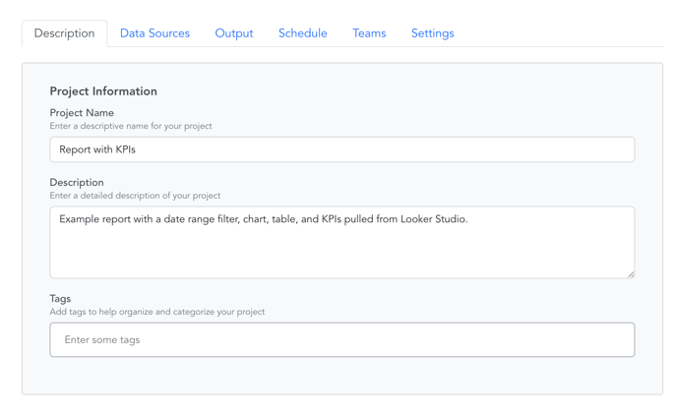Switch to the Output tab
This screenshot has height=413, width=677.
[x=234, y=33]
